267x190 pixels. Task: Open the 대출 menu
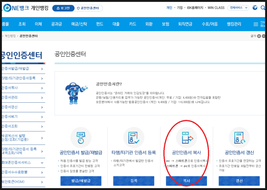[116, 24]
